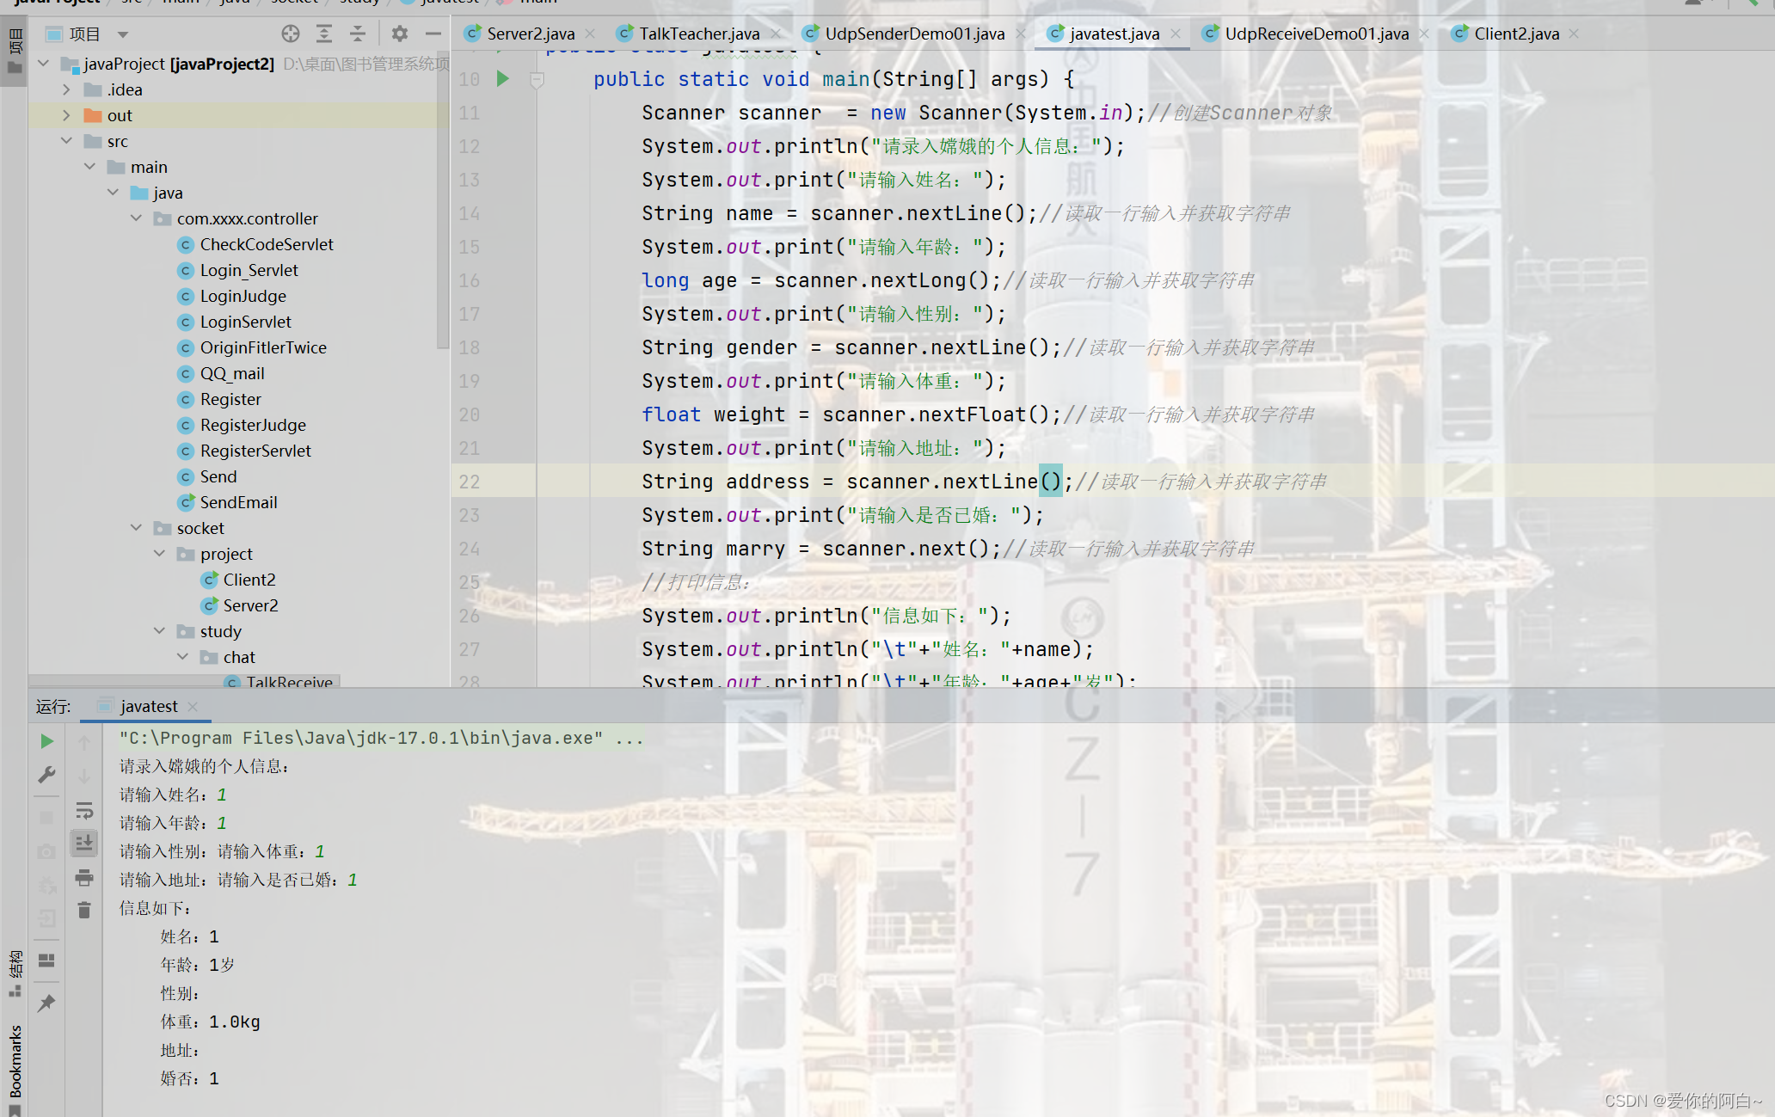
Task: Click the wrench icon in Run panel
Action: 47,775
